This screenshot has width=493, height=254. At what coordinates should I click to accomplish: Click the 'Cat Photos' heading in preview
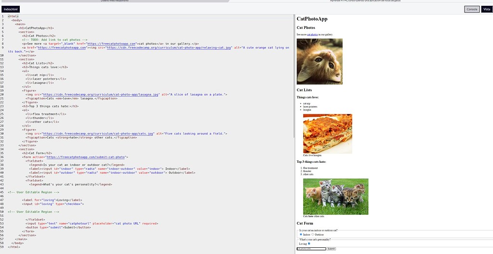(x=306, y=27)
